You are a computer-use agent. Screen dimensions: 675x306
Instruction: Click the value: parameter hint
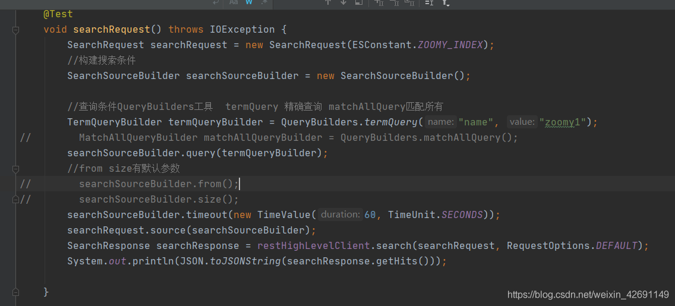coord(522,122)
